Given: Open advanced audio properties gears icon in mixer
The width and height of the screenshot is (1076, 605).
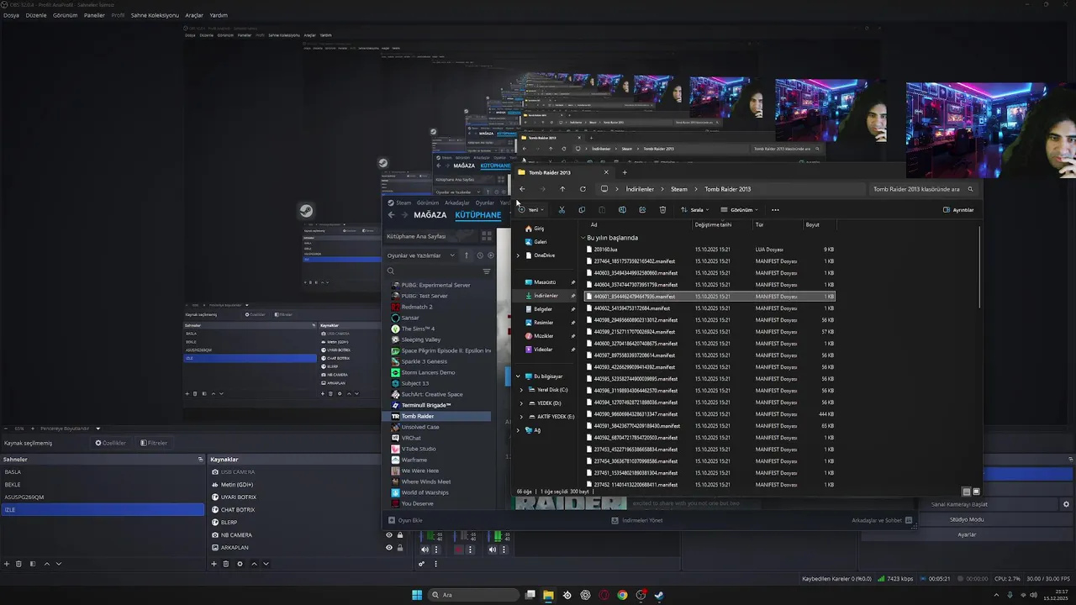Looking at the screenshot, I should (421, 564).
